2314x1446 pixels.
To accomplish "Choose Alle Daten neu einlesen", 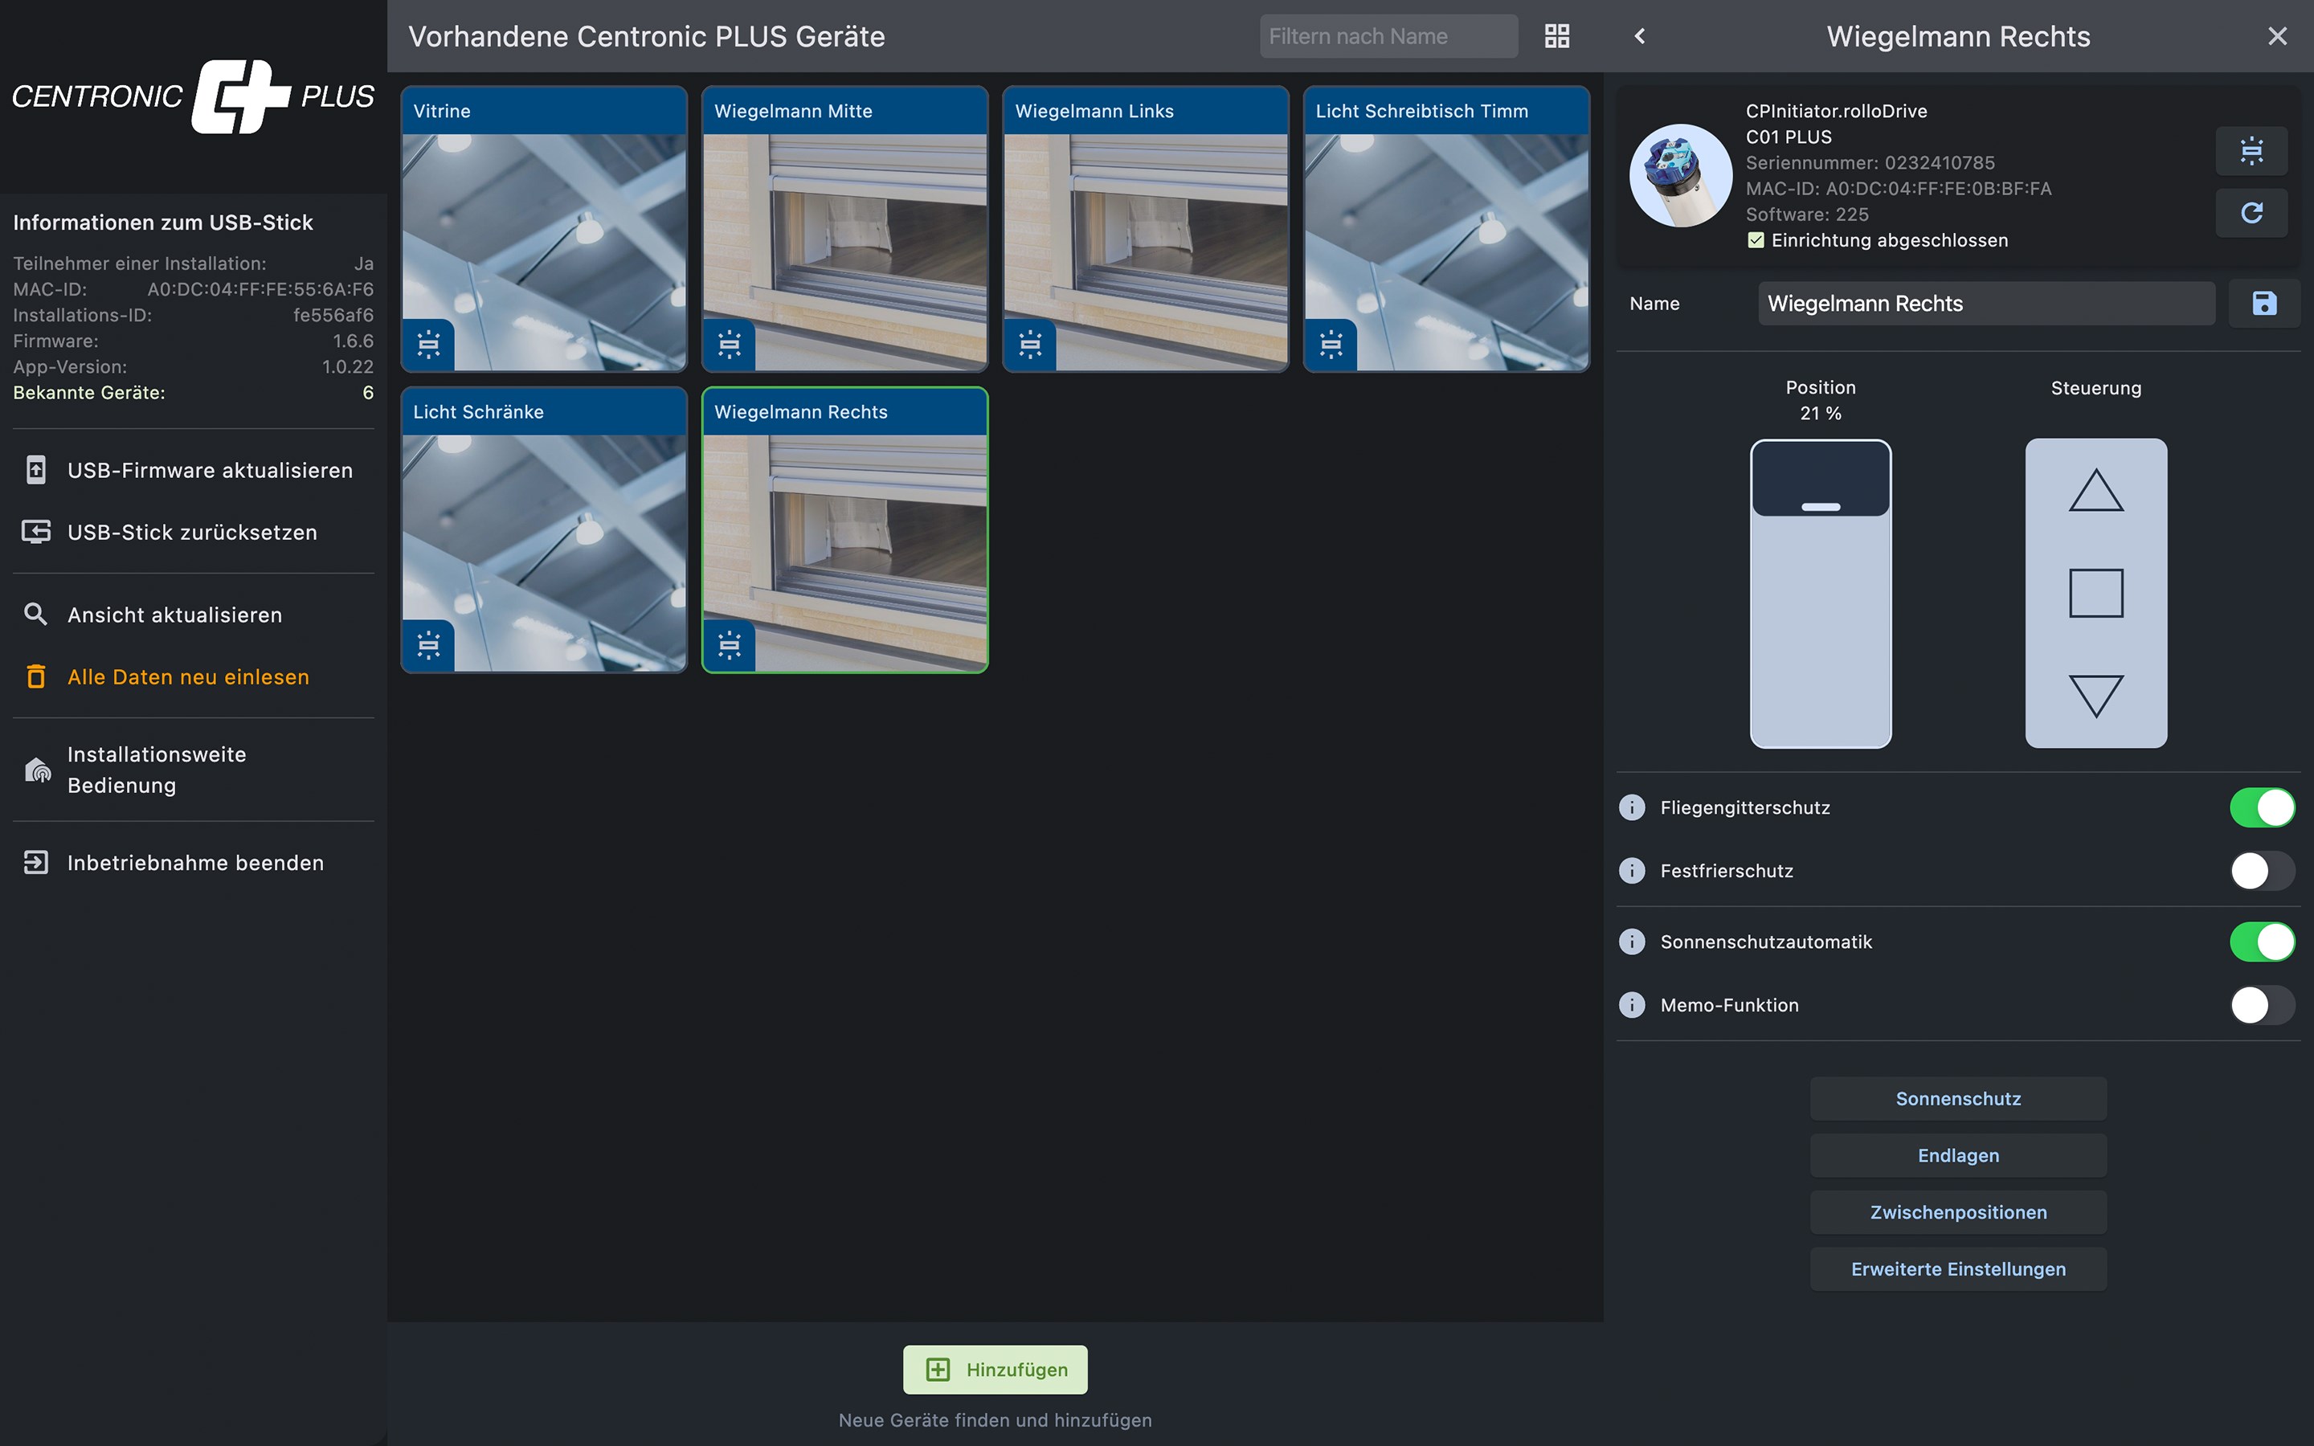I will (x=188, y=677).
